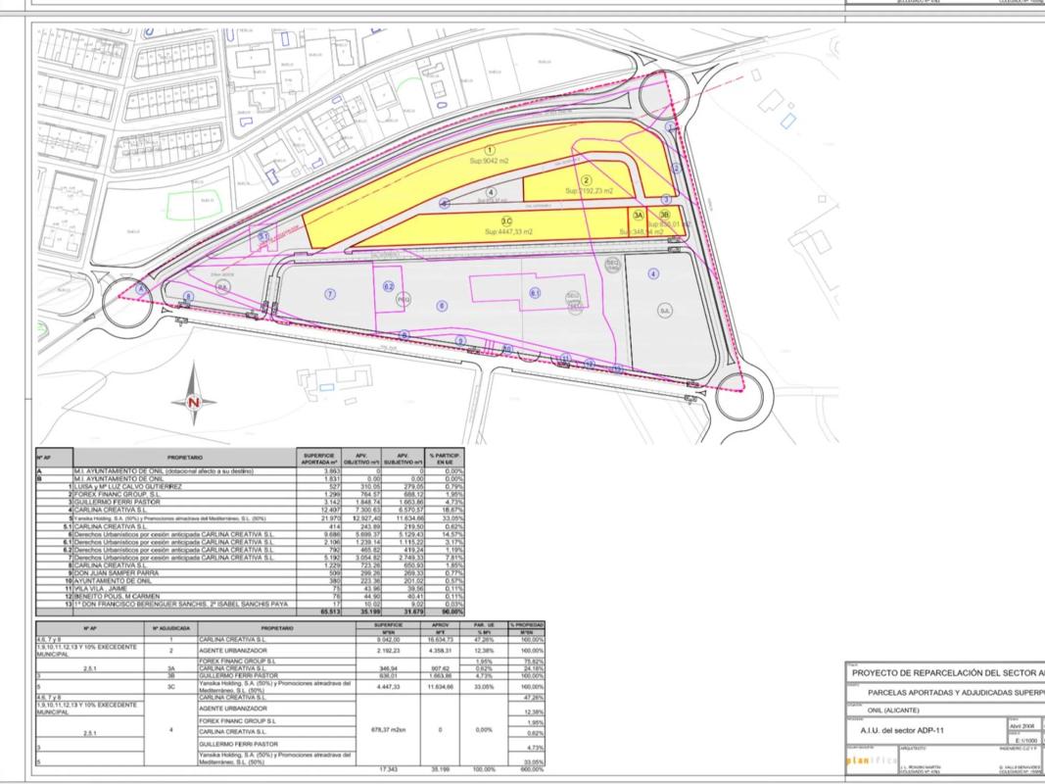1045x784 pixels.
Task: Click the S/L circle in right grey parcel
Action: [x=665, y=310]
